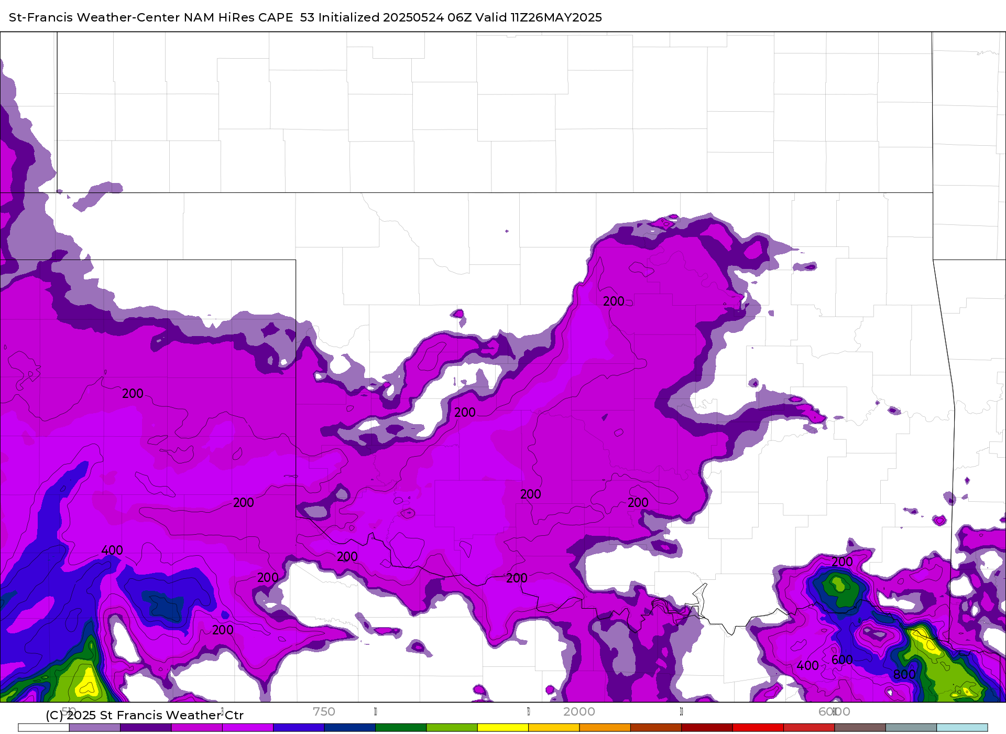The image size is (1006, 734).
Task: Click the '800' contour label
Action: point(904,675)
